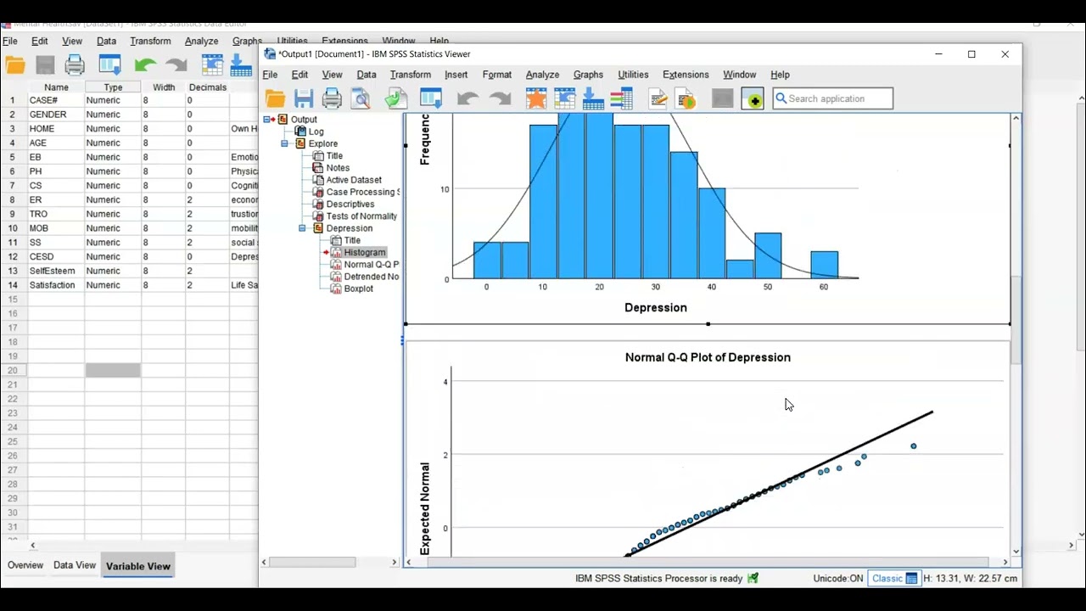Select Tests of Normality outline item

[361, 216]
